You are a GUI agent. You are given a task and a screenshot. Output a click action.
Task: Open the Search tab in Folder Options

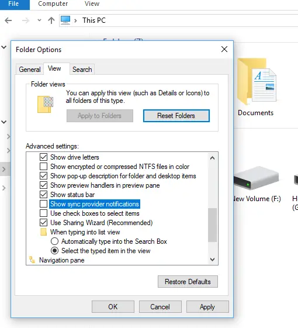click(x=82, y=69)
